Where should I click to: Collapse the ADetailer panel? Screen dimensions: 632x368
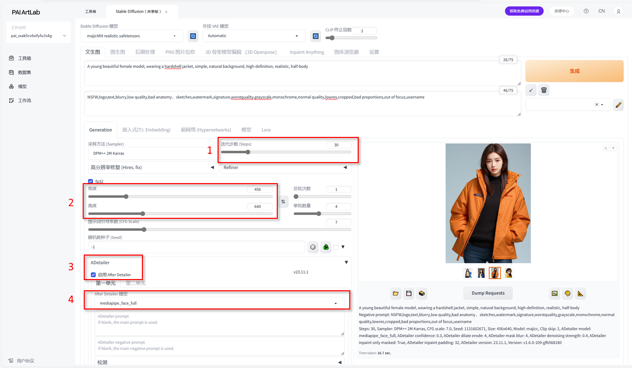[x=346, y=263]
